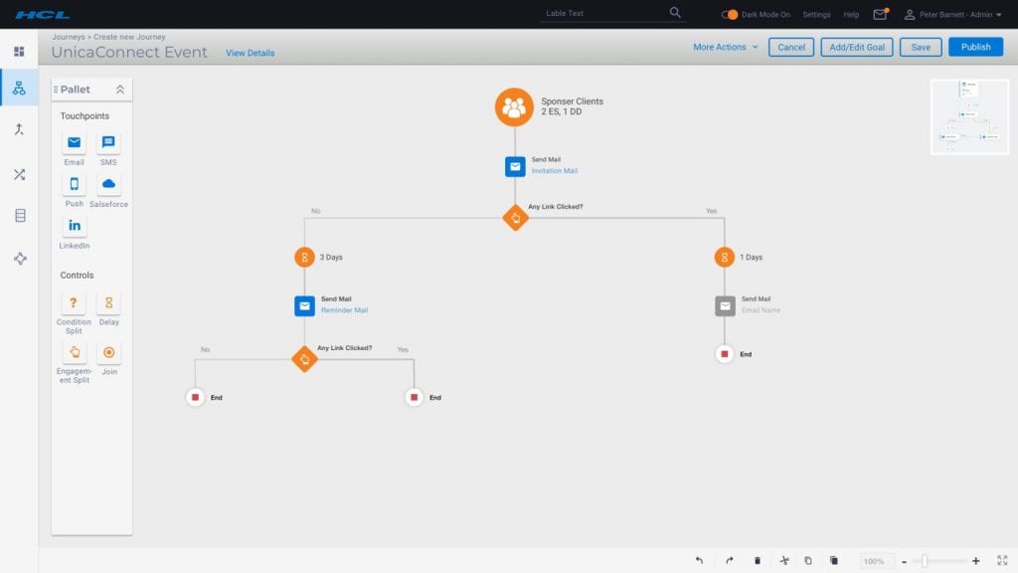
Task: Pick the Engagement Split control icon
Action: coord(74,353)
